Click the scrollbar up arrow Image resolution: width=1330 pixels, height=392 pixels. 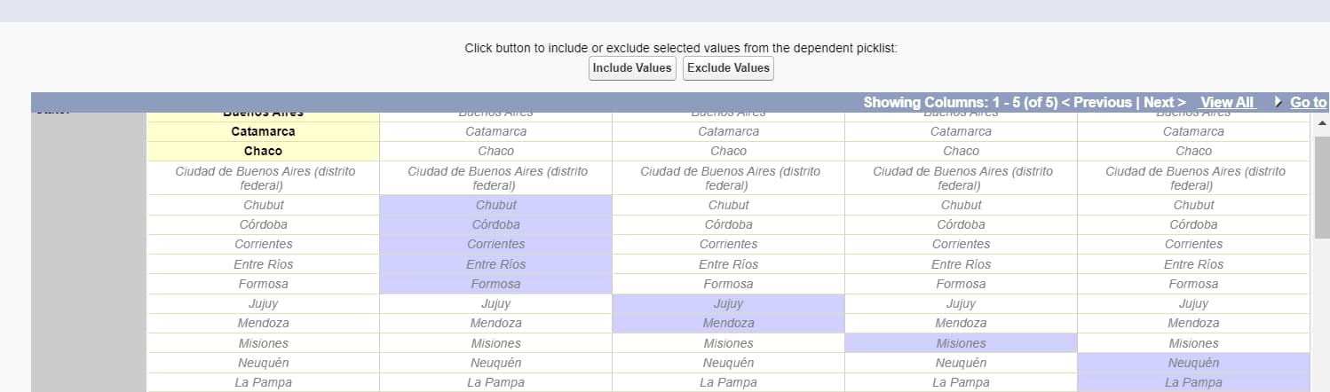click(x=1321, y=122)
